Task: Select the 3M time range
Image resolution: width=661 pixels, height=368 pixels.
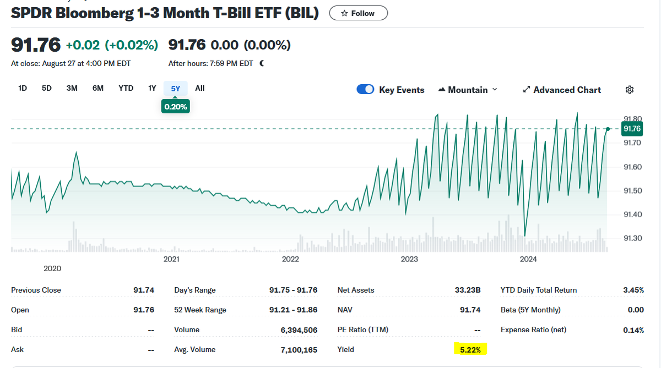Action: pos(72,88)
